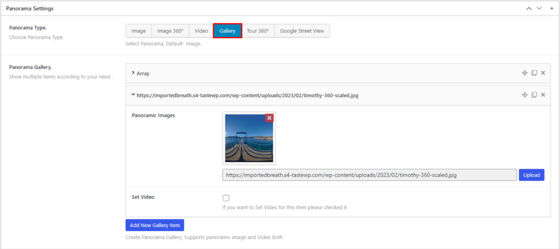Switch to Tour 360° panorama type

coord(258,31)
